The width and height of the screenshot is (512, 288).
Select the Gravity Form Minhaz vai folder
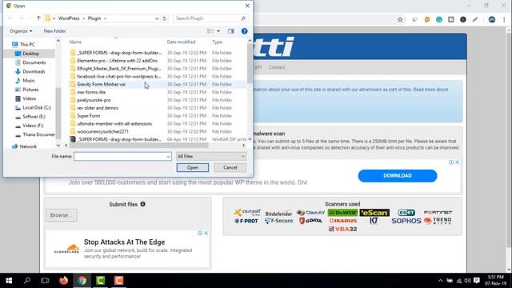coord(102,84)
